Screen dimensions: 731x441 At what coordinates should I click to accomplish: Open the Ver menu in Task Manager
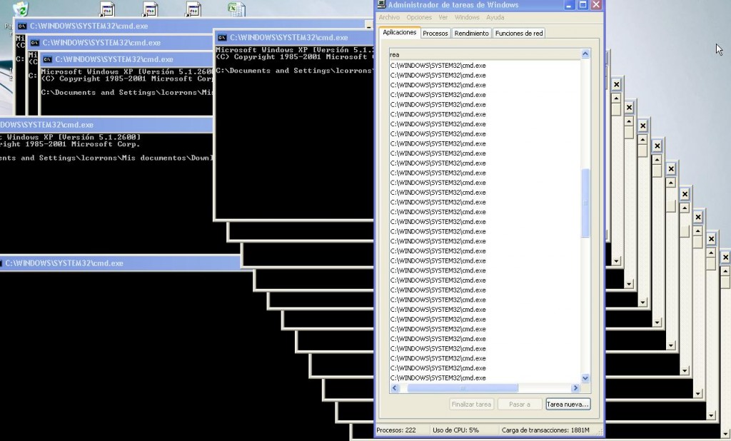[443, 17]
